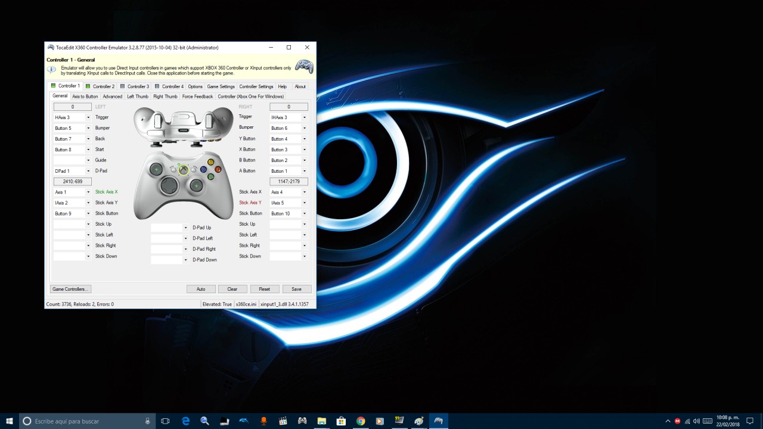Switch to the Controller 4 tab
Image resolution: width=763 pixels, height=429 pixels.
click(x=169, y=86)
